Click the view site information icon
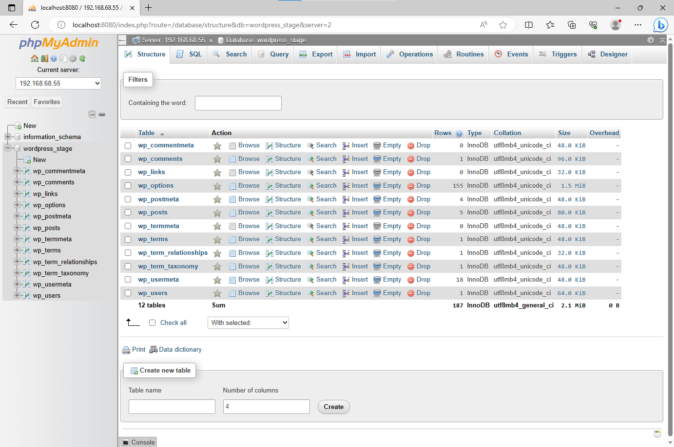 tap(61, 25)
